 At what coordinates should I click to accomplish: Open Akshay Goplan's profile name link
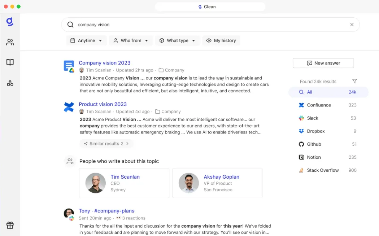(x=221, y=177)
